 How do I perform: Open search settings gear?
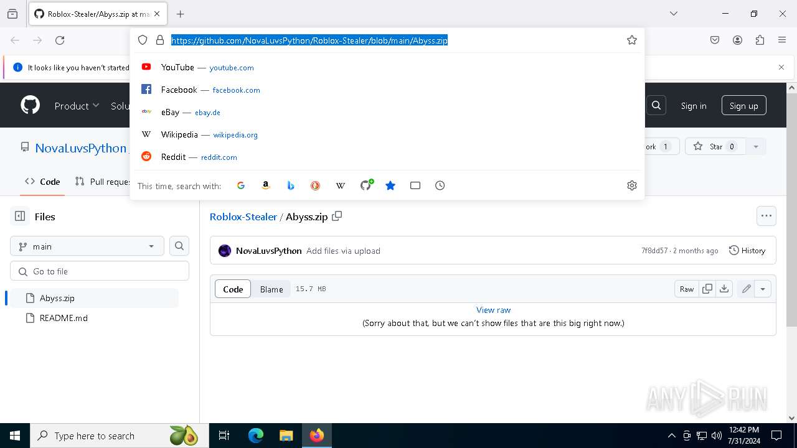(632, 185)
